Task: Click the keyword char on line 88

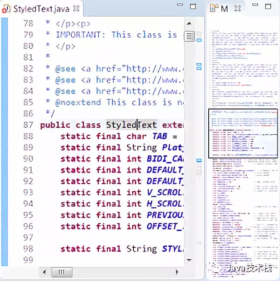Action: [x=136, y=136]
